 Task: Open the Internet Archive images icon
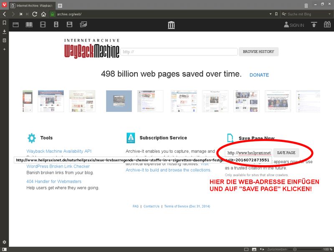83,25
